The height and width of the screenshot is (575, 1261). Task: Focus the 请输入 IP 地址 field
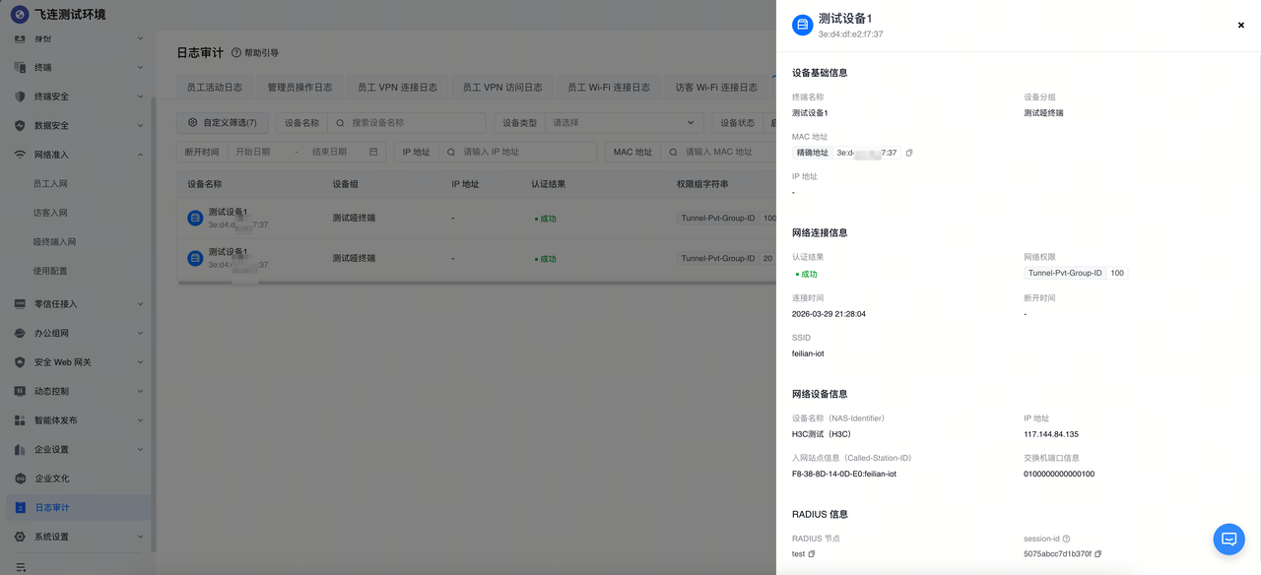[x=517, y=152]
